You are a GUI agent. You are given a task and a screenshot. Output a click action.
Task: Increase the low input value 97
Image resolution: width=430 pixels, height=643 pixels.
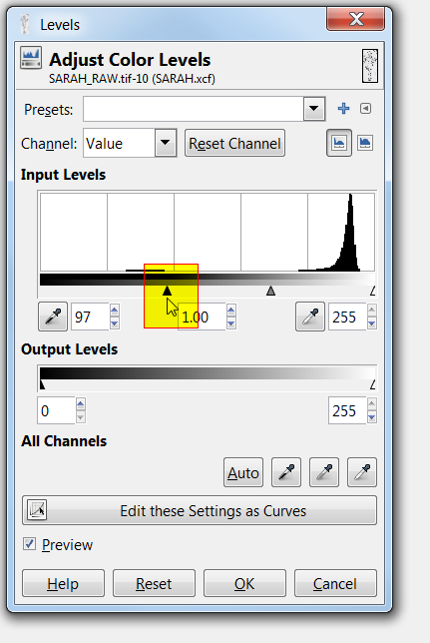[115, 311]
